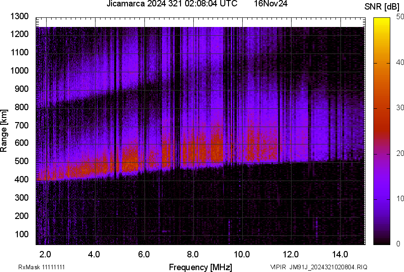Click the range tick label 500

click(x=21, y=161)
